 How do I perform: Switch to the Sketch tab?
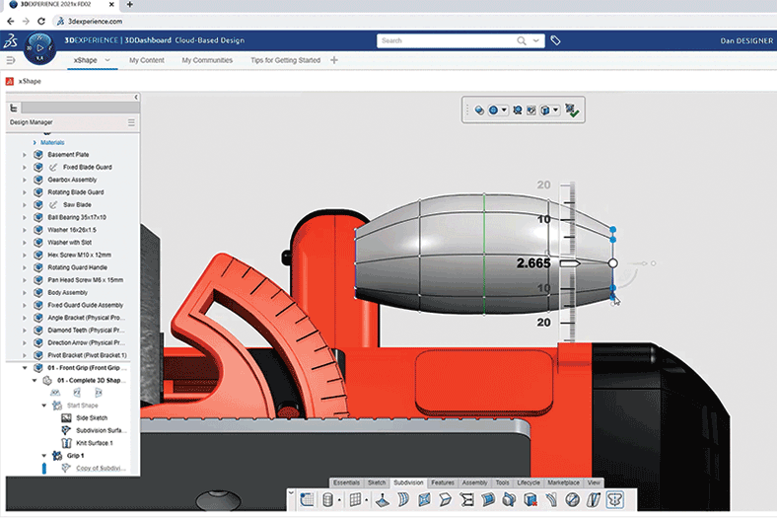[377, 482]
